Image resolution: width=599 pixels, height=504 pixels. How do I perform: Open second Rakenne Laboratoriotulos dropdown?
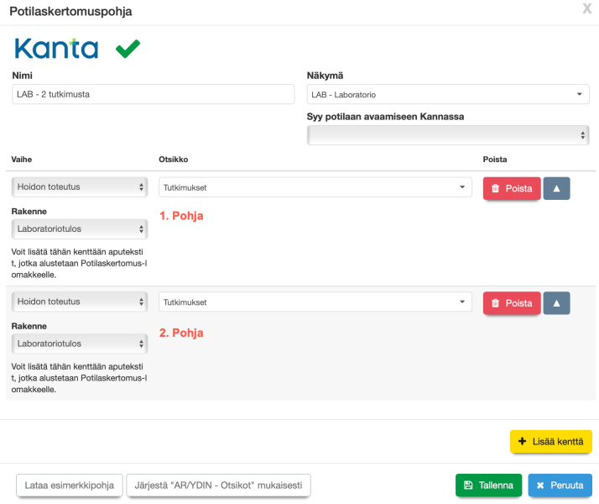pyautogui.click(x=80, y=343)
